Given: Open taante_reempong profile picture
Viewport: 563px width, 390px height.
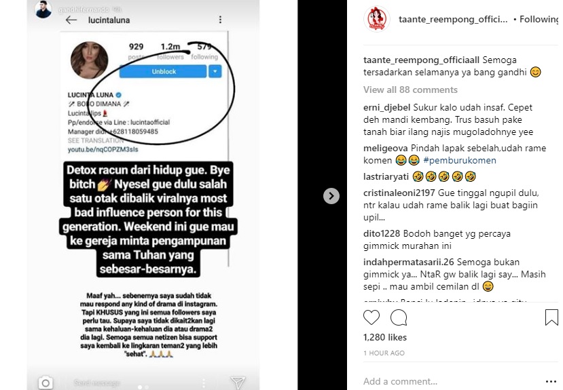Looking at the screenshot, I should click(x=376, y=19).
